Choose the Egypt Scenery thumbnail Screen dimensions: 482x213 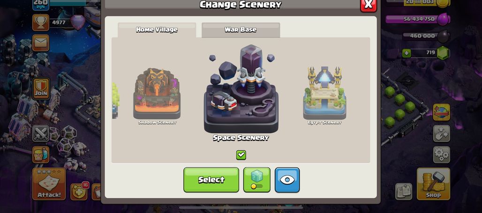pos(324,96)
